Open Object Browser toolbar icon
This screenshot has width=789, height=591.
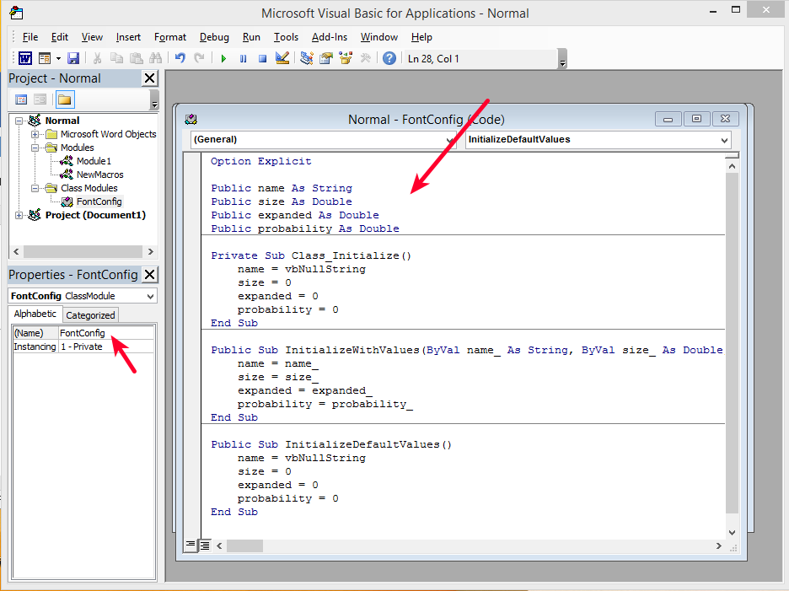pos(346,58)
